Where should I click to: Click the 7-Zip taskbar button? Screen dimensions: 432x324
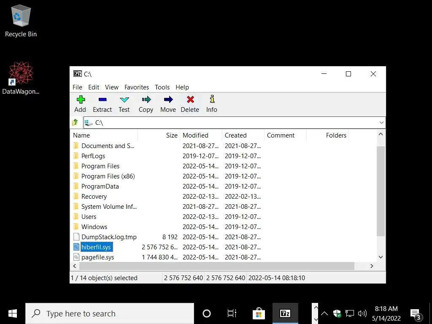tap(285, 313)
